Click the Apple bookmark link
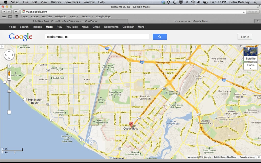 24,17
